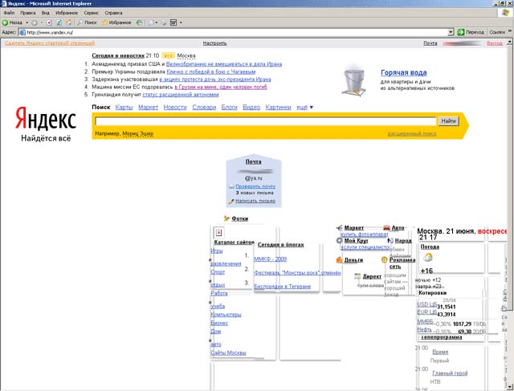Image resolution: width=514 pixels, height=391 pixels.
Task: Click Сделать Яндекс стартовой страницей link
Action: coord(50,43)
